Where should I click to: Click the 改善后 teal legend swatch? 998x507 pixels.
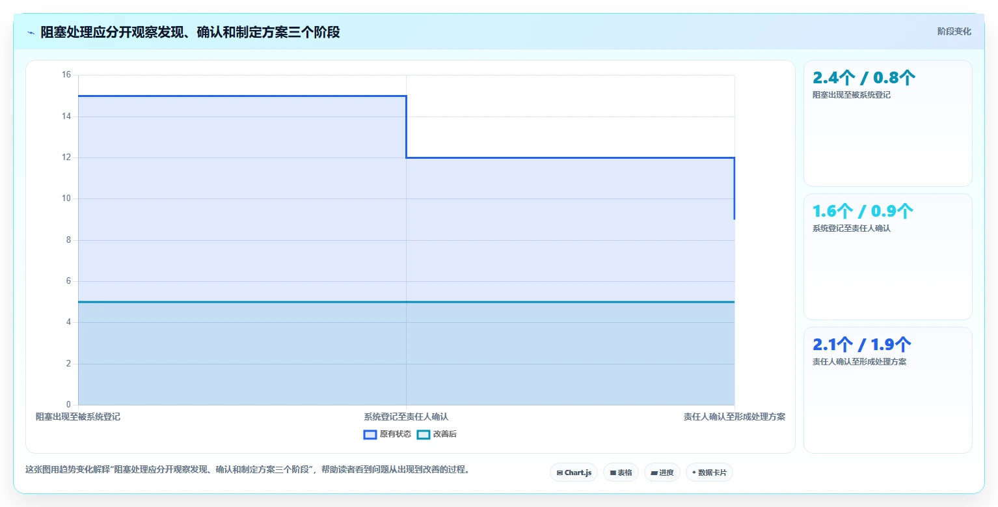pos(424,434)
